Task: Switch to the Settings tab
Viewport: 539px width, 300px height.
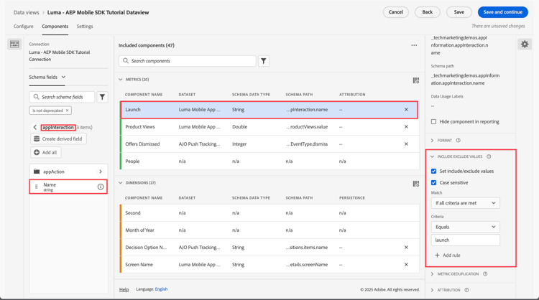Action: (x=85, y=27)
